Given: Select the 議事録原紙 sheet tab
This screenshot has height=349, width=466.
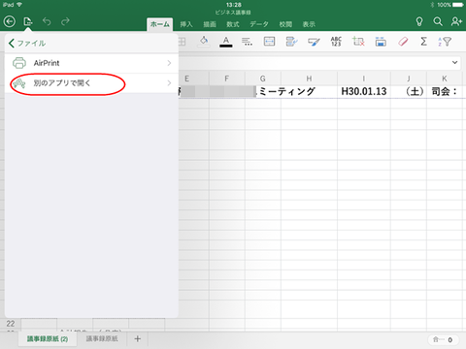Looking at the screenshot, I should (x=102, y=338).
